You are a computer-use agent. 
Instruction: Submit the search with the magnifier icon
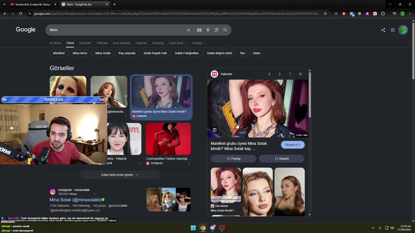click(225, 30)
